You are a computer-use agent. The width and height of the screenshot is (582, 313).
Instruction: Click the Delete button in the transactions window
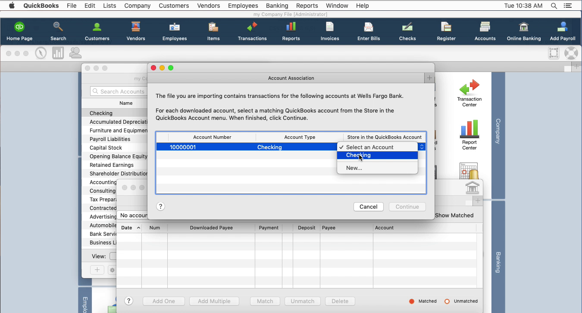tap(340, 301)
